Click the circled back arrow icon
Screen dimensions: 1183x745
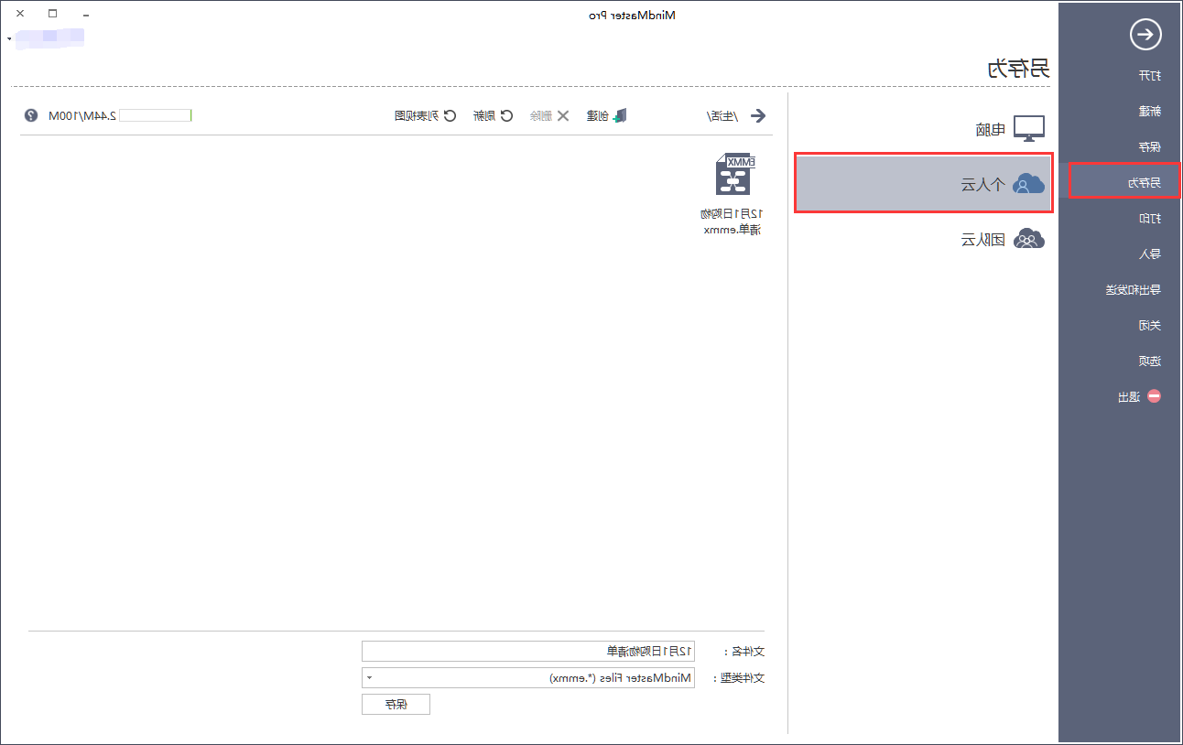(x=1145, y=36)
